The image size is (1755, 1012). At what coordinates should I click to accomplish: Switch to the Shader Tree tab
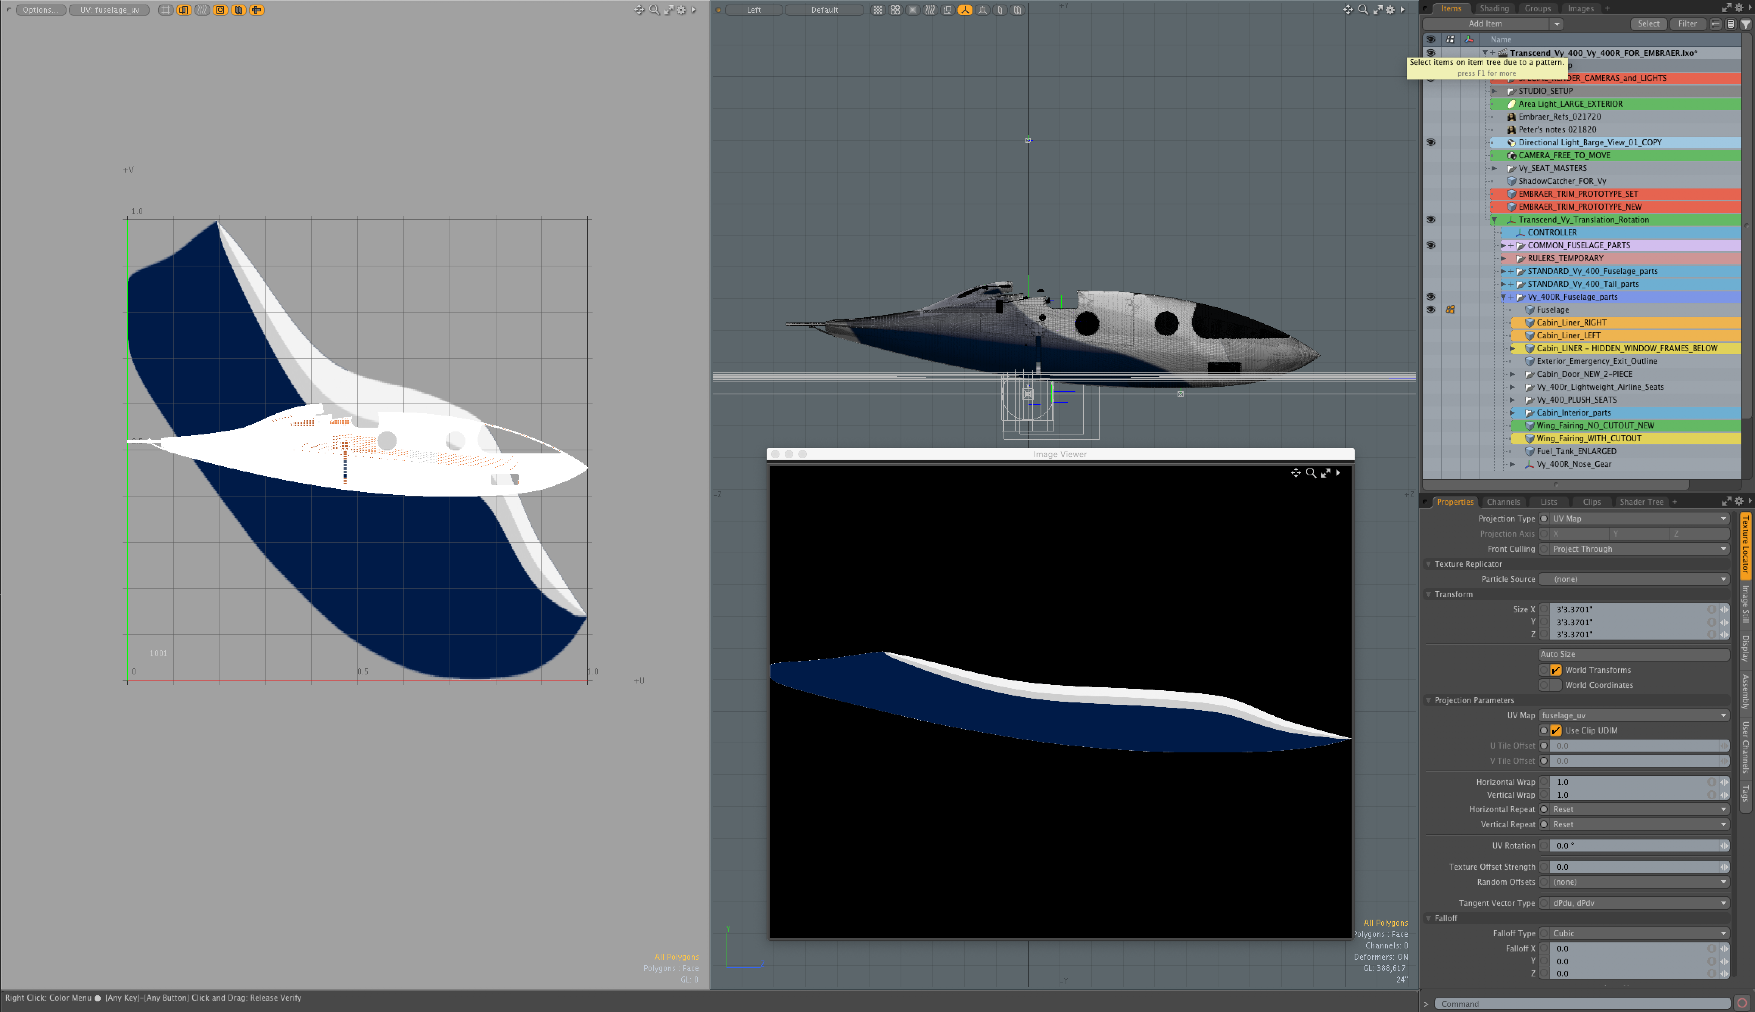[1641, 502]
